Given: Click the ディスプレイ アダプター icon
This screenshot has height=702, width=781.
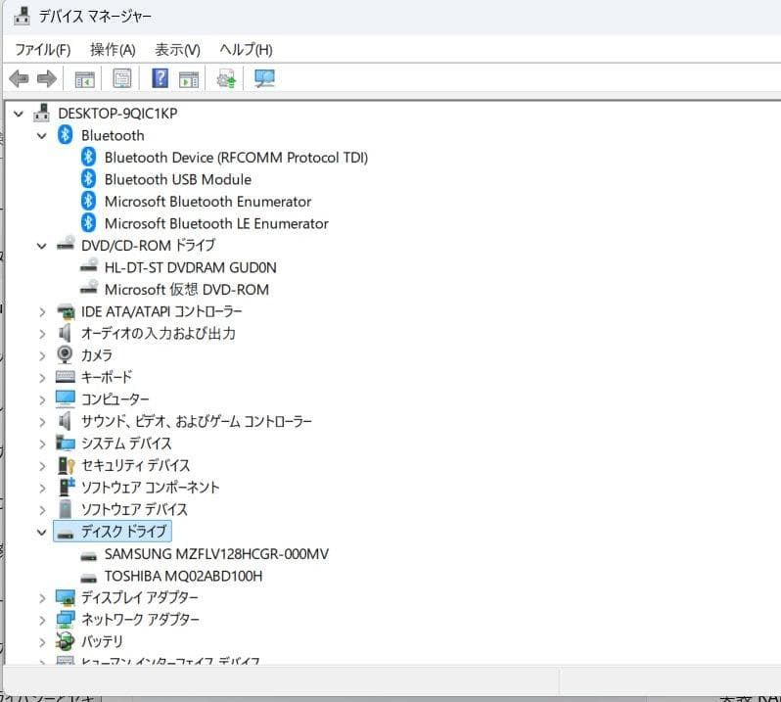Looking at the screenshot, I should (x=66, y=597).
